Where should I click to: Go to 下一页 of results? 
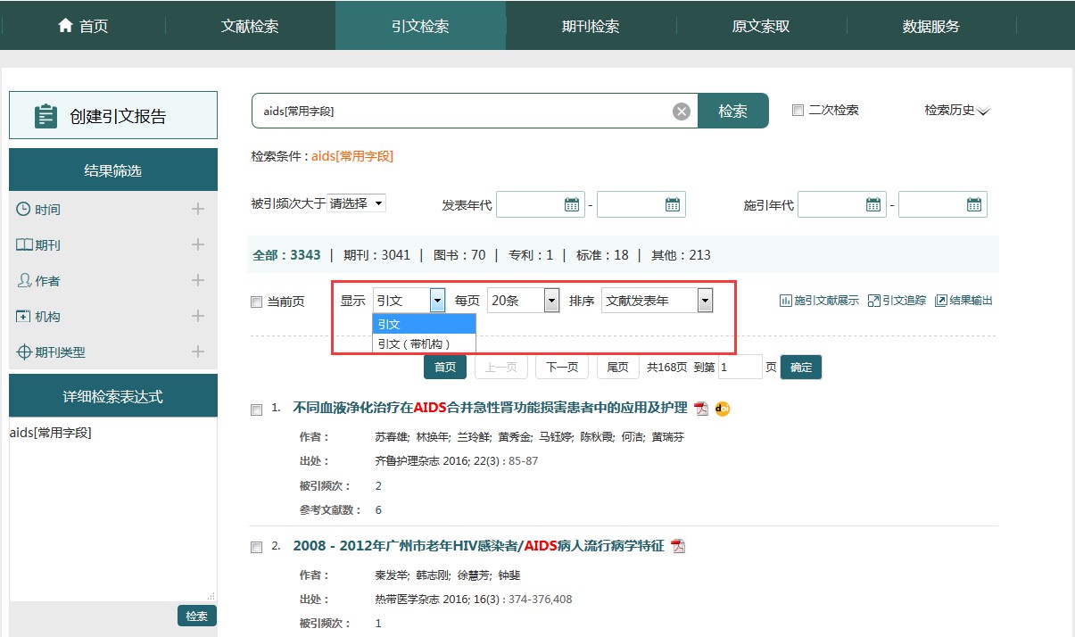[562, 368]
